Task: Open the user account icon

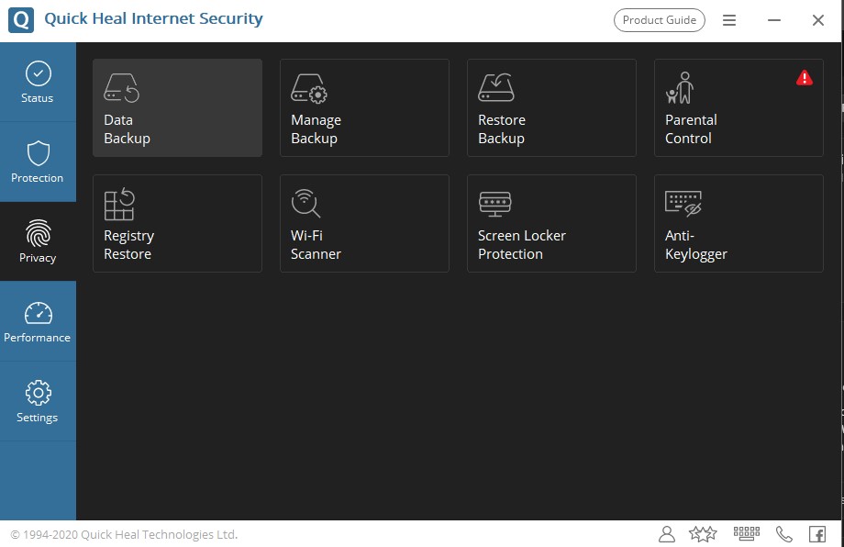Action: [x=667, y=533]
